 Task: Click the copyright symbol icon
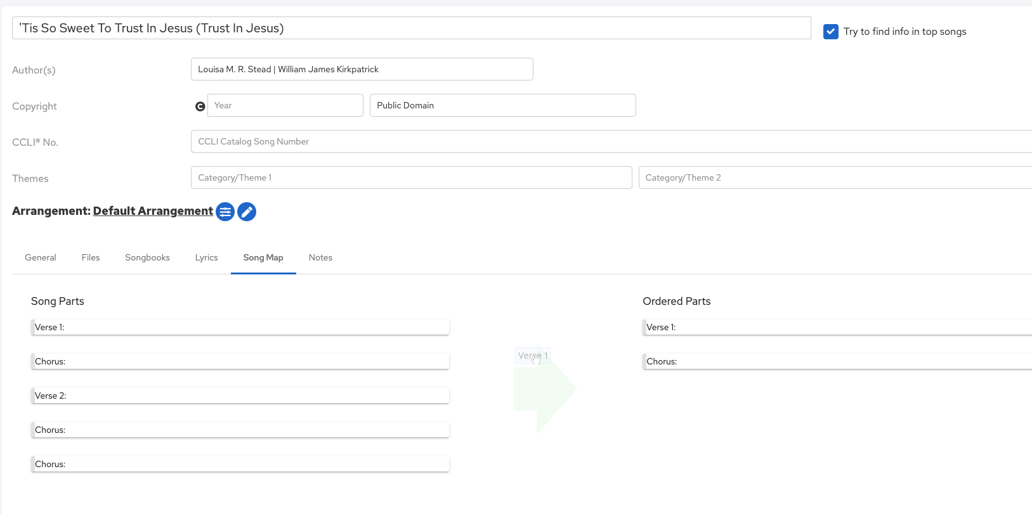point(200,106)
